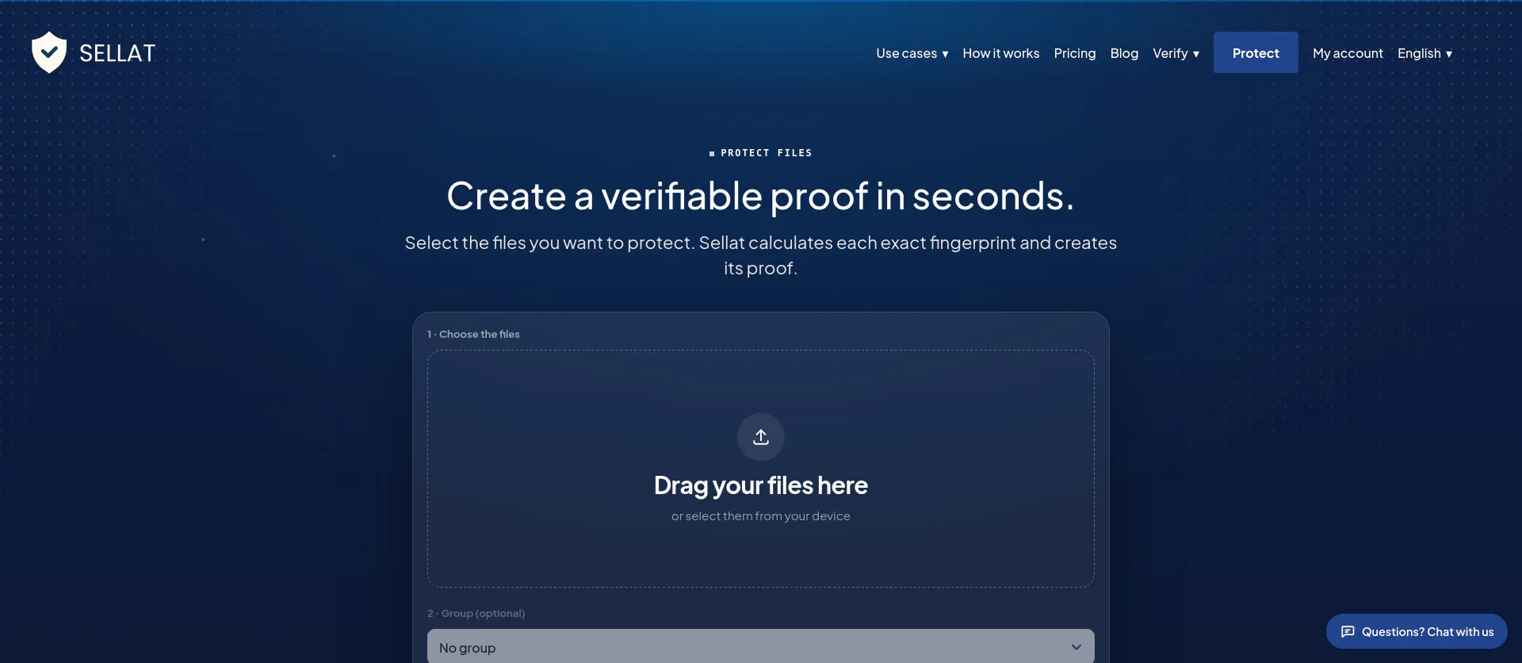Click the chat bubble icon

coord(1348,632)
